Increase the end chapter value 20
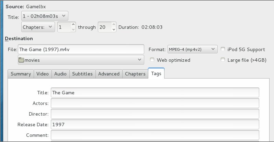 click(x=114, y=24)
